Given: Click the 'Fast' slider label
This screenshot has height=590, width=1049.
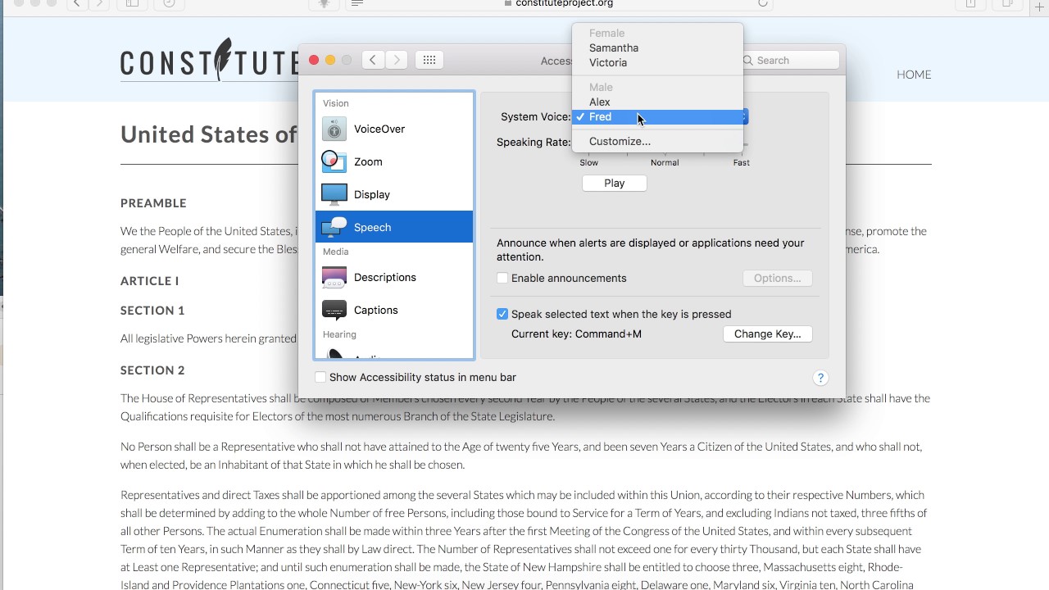Looking at the screenshot, I should [x=741, y=163].
